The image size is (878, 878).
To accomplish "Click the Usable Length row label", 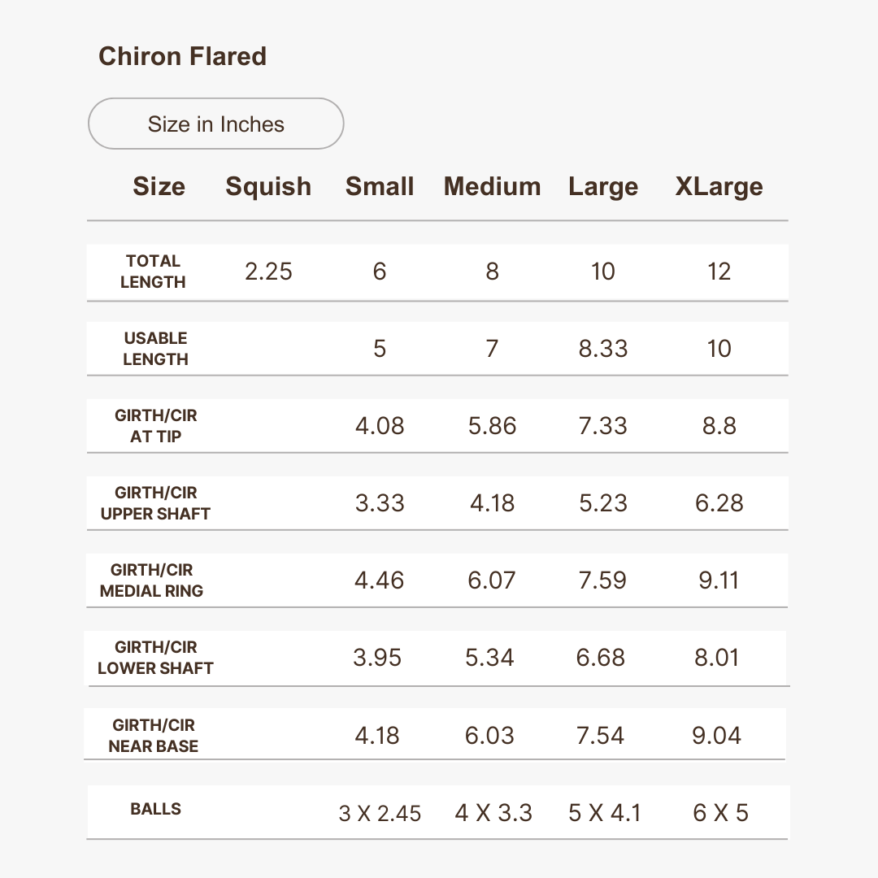I will [155, 349].
